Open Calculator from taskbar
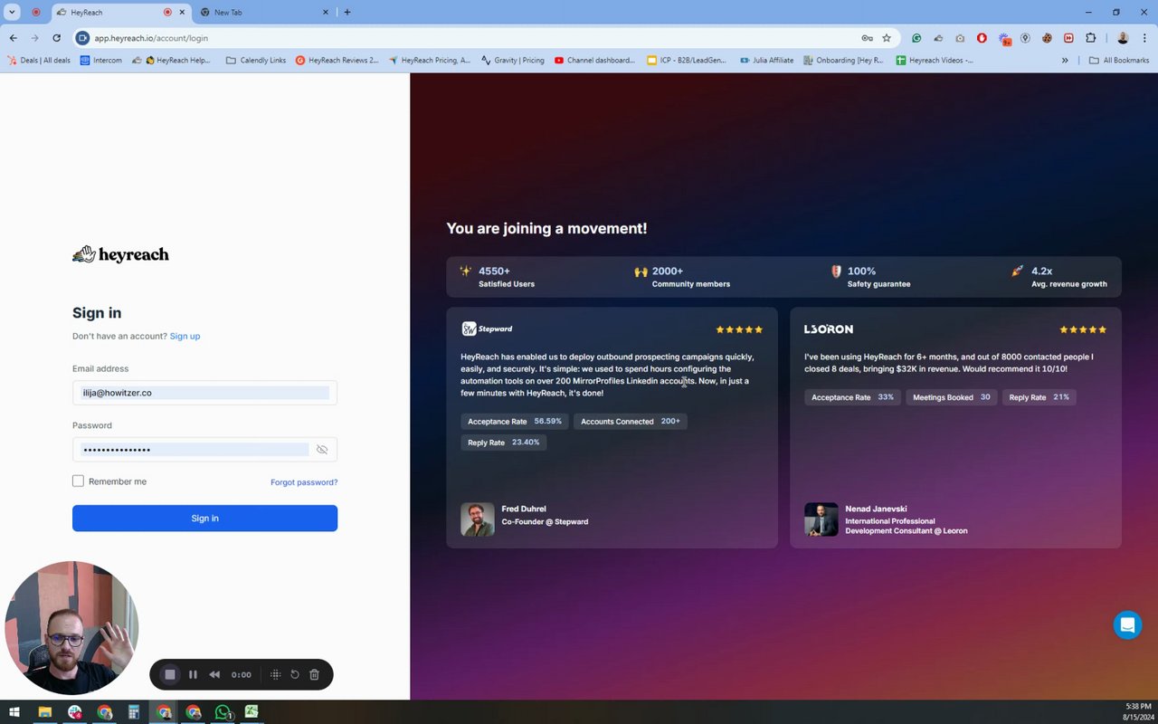Viewport: 1158px width, 724px height. click(134, 712)
